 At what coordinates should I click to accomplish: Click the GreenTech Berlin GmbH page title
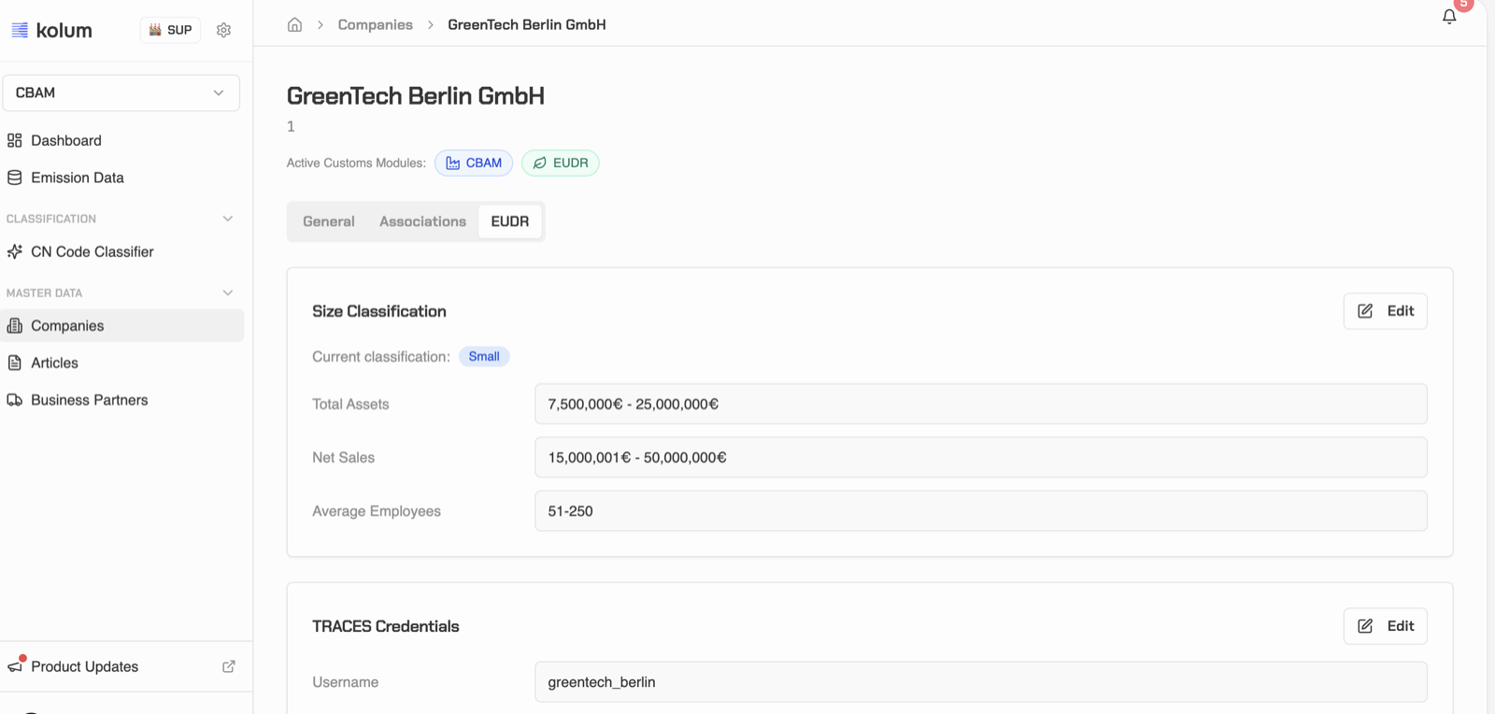(x=416, y=95)
